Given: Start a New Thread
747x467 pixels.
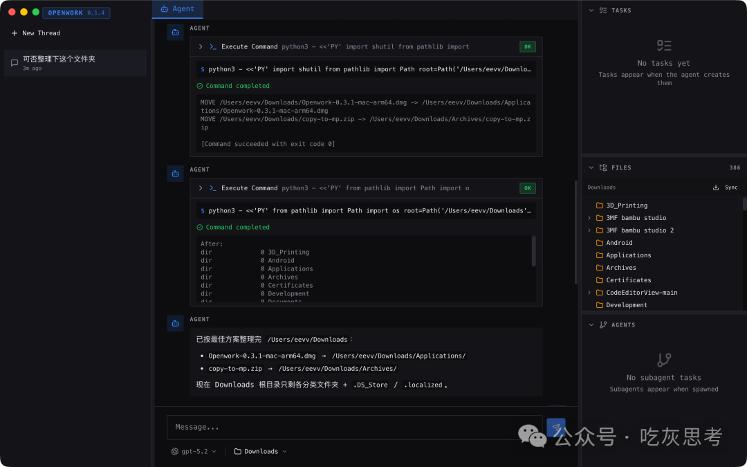Looking at the screenshot, I should tap(36, 33).
